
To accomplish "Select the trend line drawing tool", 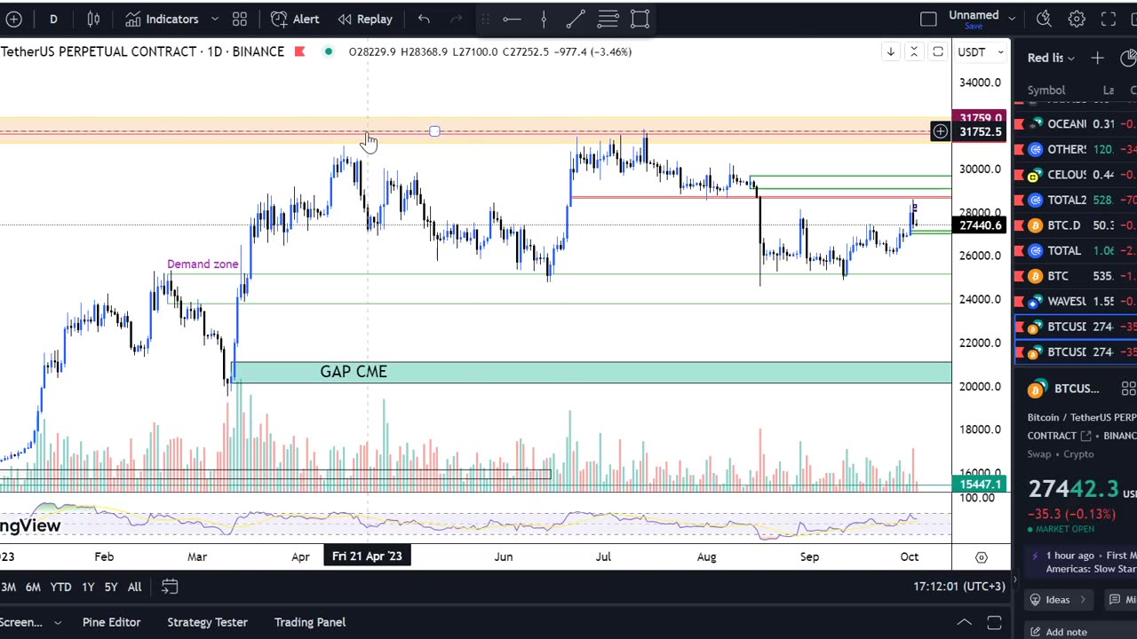I will click(x=576, y=19).
